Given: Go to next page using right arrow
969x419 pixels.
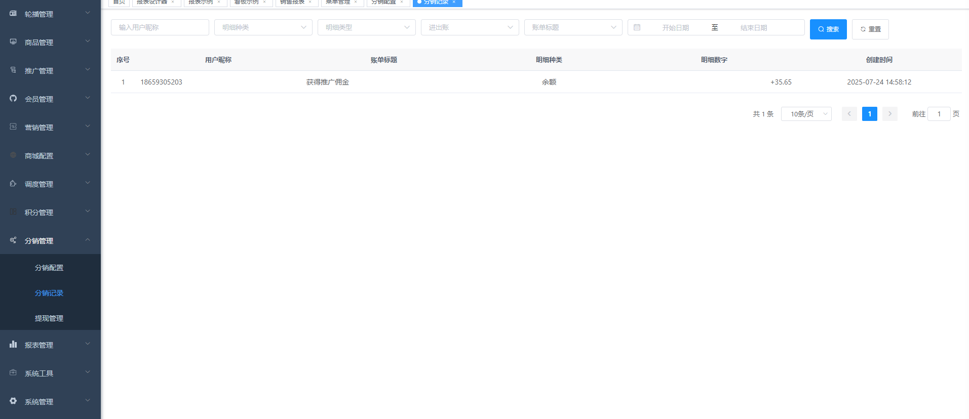Looking at the screenshot, I should (889, 114).
